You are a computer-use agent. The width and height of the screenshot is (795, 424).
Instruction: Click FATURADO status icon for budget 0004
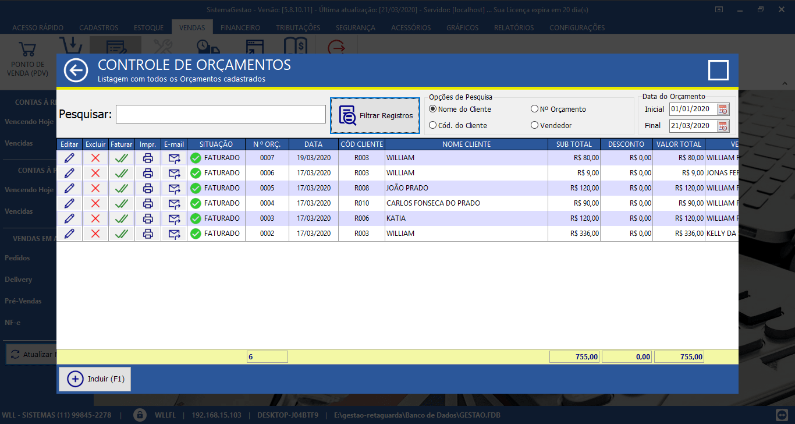click(196, 203)
